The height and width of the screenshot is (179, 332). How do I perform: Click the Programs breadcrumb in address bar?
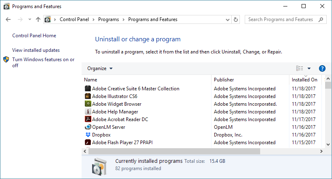pos(108,19)
